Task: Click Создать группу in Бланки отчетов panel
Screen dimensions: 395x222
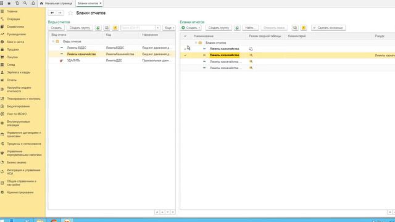Action: coord(218,28)
